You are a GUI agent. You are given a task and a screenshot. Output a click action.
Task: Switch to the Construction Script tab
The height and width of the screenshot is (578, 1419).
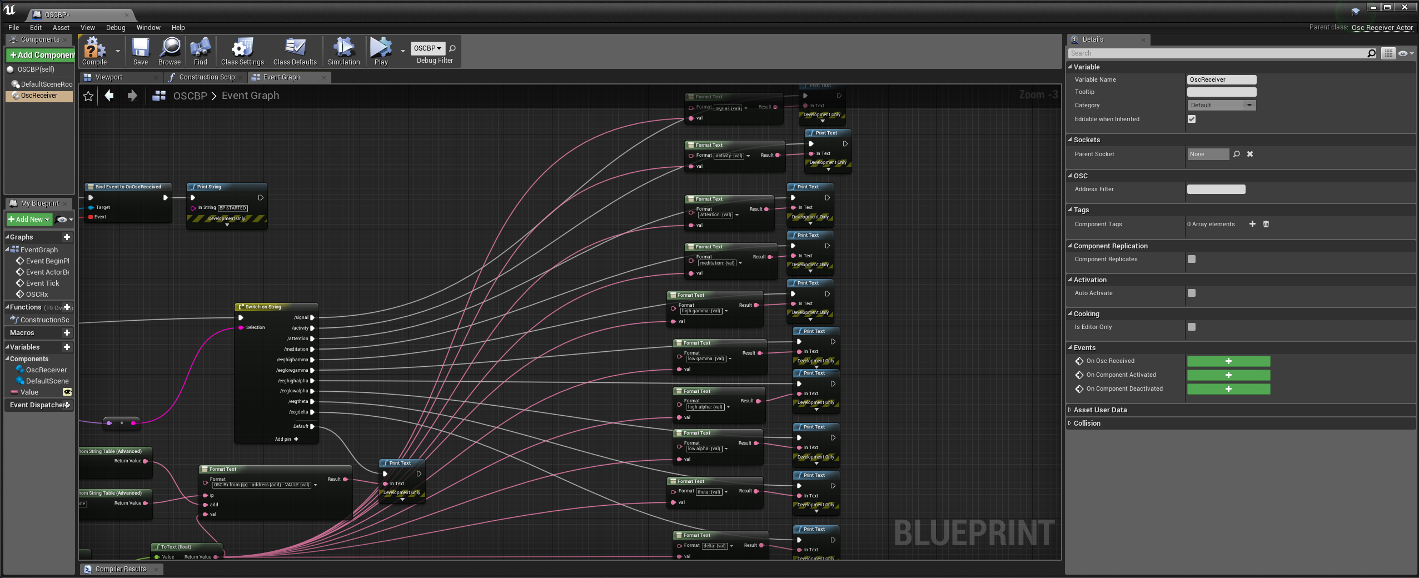pyautogui.click(x=207, y=77)
